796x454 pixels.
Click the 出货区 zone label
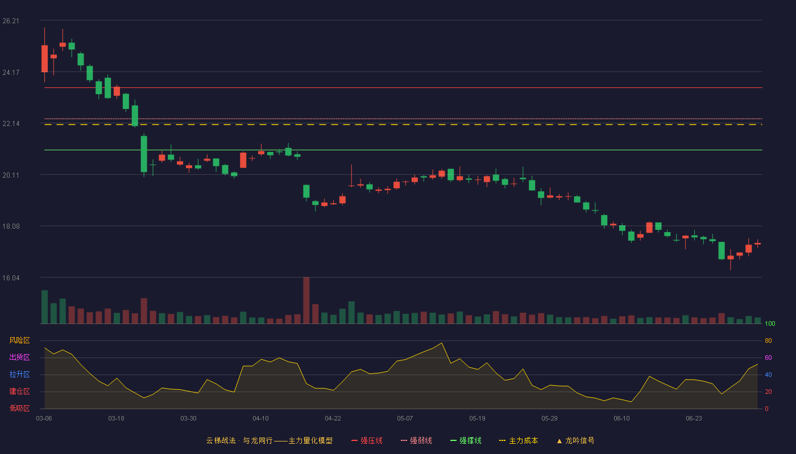[19, 358]
